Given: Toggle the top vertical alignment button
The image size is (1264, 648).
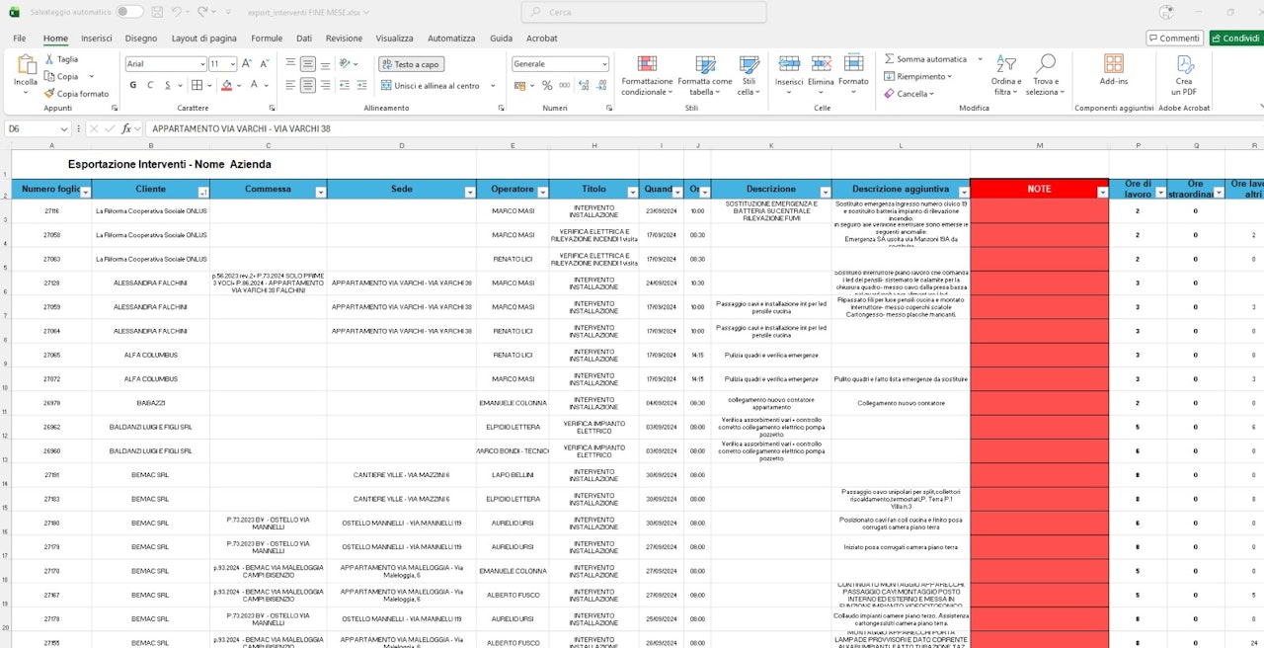Looking at the screenshot, I should point(290,63).
